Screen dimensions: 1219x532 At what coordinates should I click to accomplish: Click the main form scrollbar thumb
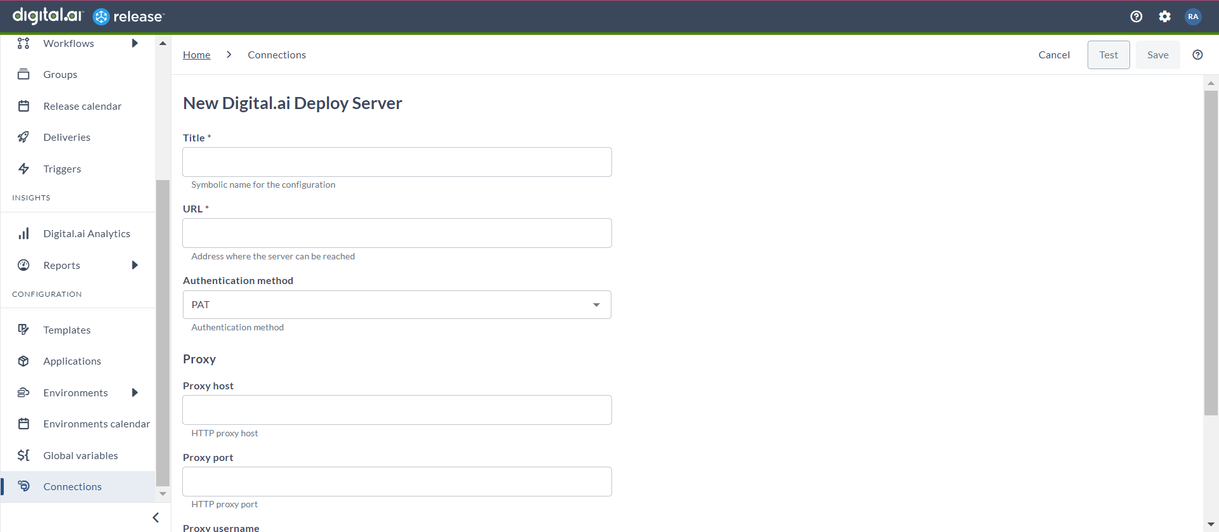coord(1211,253)
